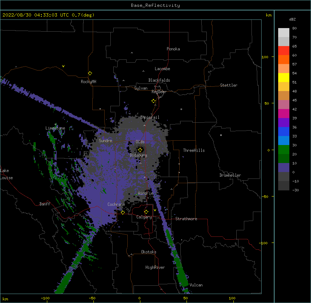Select the Calgary label
This screenshot has width=311, height=303.
144,217
